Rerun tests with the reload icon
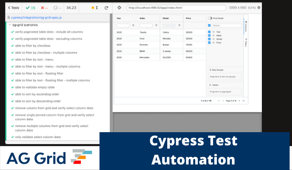Screen dimensions: 292x170 [107, 8]
